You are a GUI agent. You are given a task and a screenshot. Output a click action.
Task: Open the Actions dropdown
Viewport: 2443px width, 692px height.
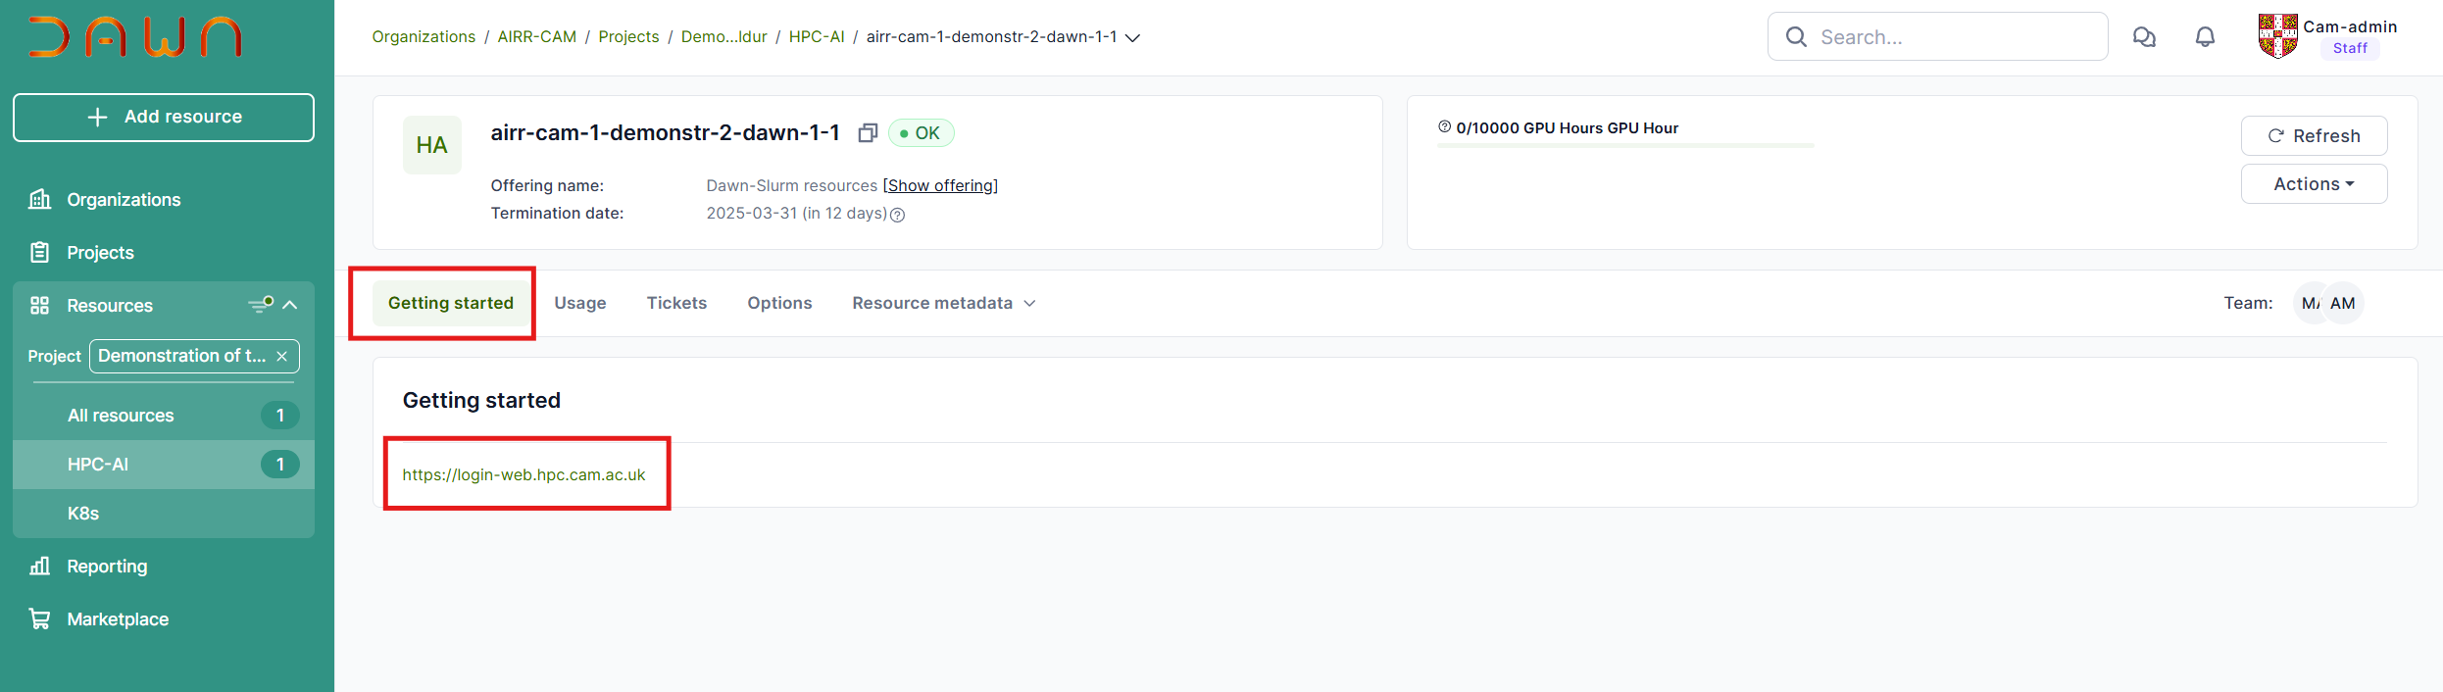(x=2313, y=184)
